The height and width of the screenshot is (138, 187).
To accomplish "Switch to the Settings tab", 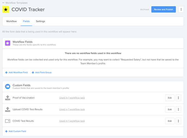I will 40,21.
